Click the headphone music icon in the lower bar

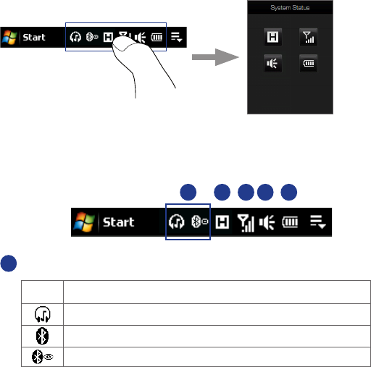(177, 222)
